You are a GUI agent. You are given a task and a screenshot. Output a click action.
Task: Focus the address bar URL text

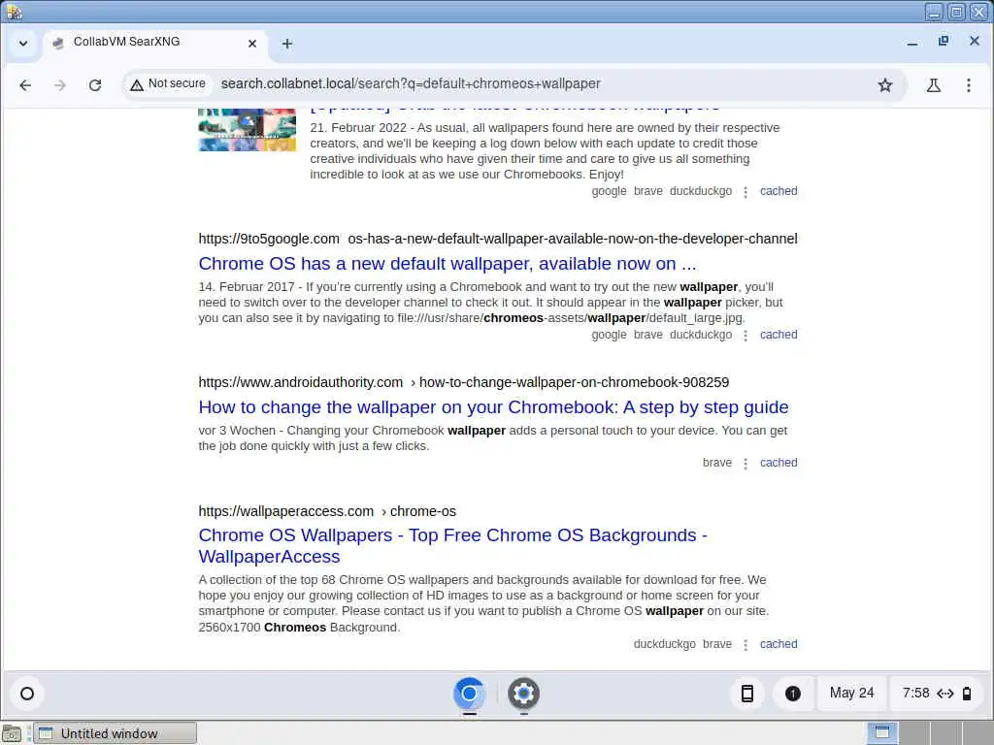[411, 83]
